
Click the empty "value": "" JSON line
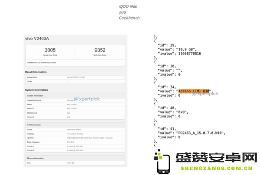click(x=170, y=70)
